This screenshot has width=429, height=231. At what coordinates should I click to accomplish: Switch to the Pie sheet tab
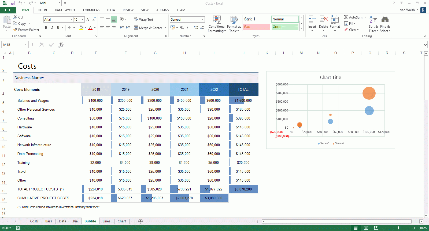(75, 221)
